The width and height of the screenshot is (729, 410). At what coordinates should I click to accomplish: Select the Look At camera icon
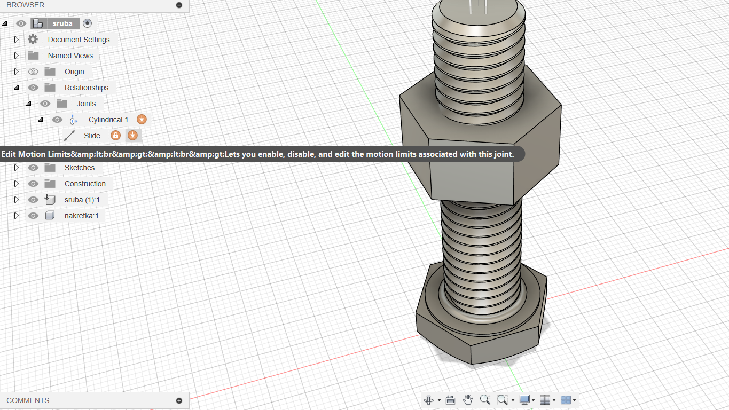click(450, 400)
